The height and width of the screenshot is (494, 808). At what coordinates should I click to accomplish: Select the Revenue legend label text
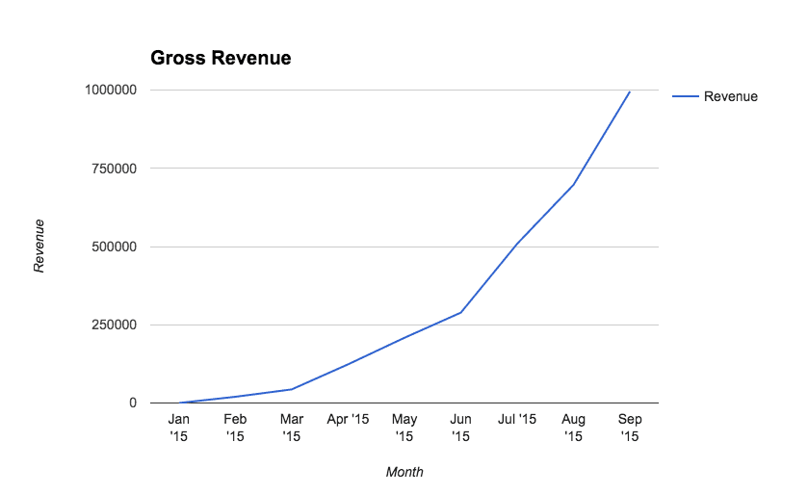pyautogui.click(x=730, y=96)
